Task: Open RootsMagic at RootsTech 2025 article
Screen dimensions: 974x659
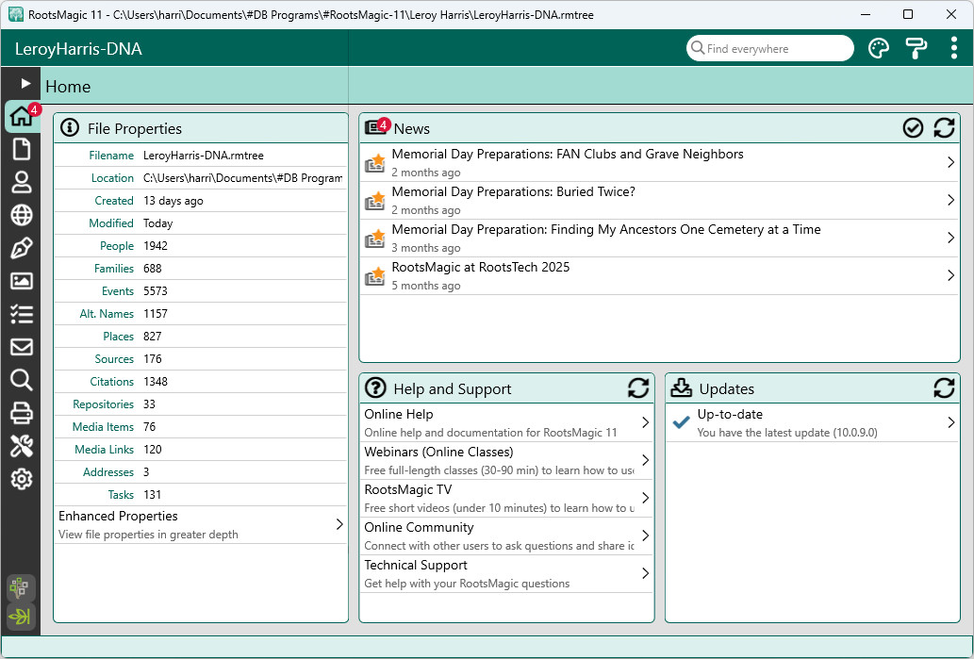Action: tap(660, 275)
